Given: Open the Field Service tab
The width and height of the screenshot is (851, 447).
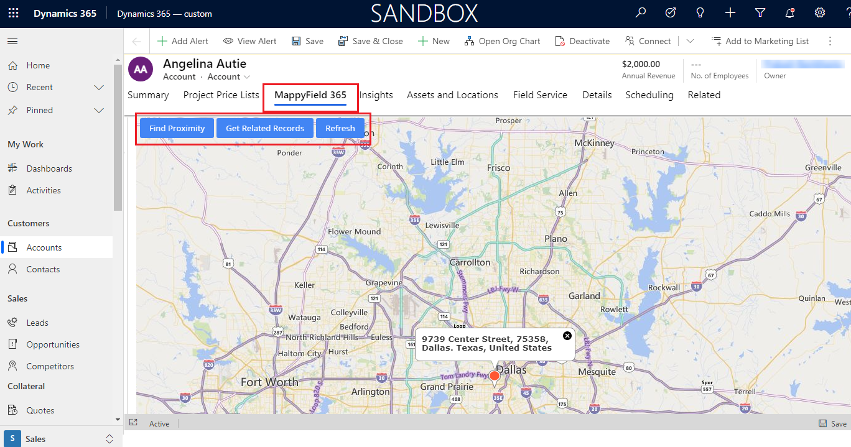Looking at the screenshot, I should pyautogui.click(x=540, y=95).
